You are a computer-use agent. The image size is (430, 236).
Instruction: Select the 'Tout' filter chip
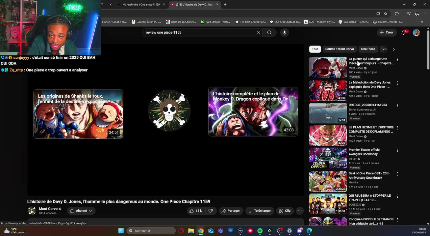pos(315,49)
